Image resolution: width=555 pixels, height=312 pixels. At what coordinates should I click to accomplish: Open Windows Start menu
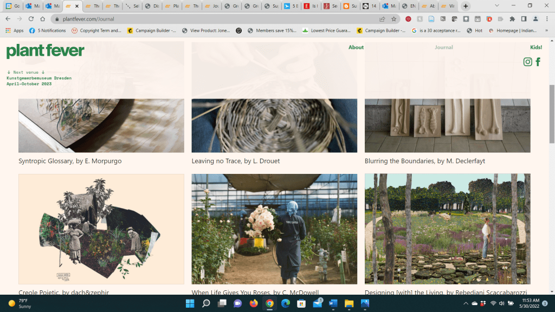[190, 304]
